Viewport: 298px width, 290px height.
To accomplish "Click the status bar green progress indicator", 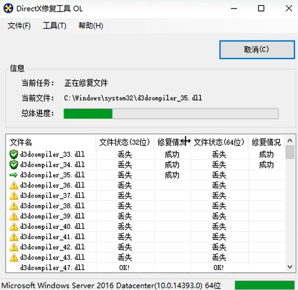I will coord(265,285).
